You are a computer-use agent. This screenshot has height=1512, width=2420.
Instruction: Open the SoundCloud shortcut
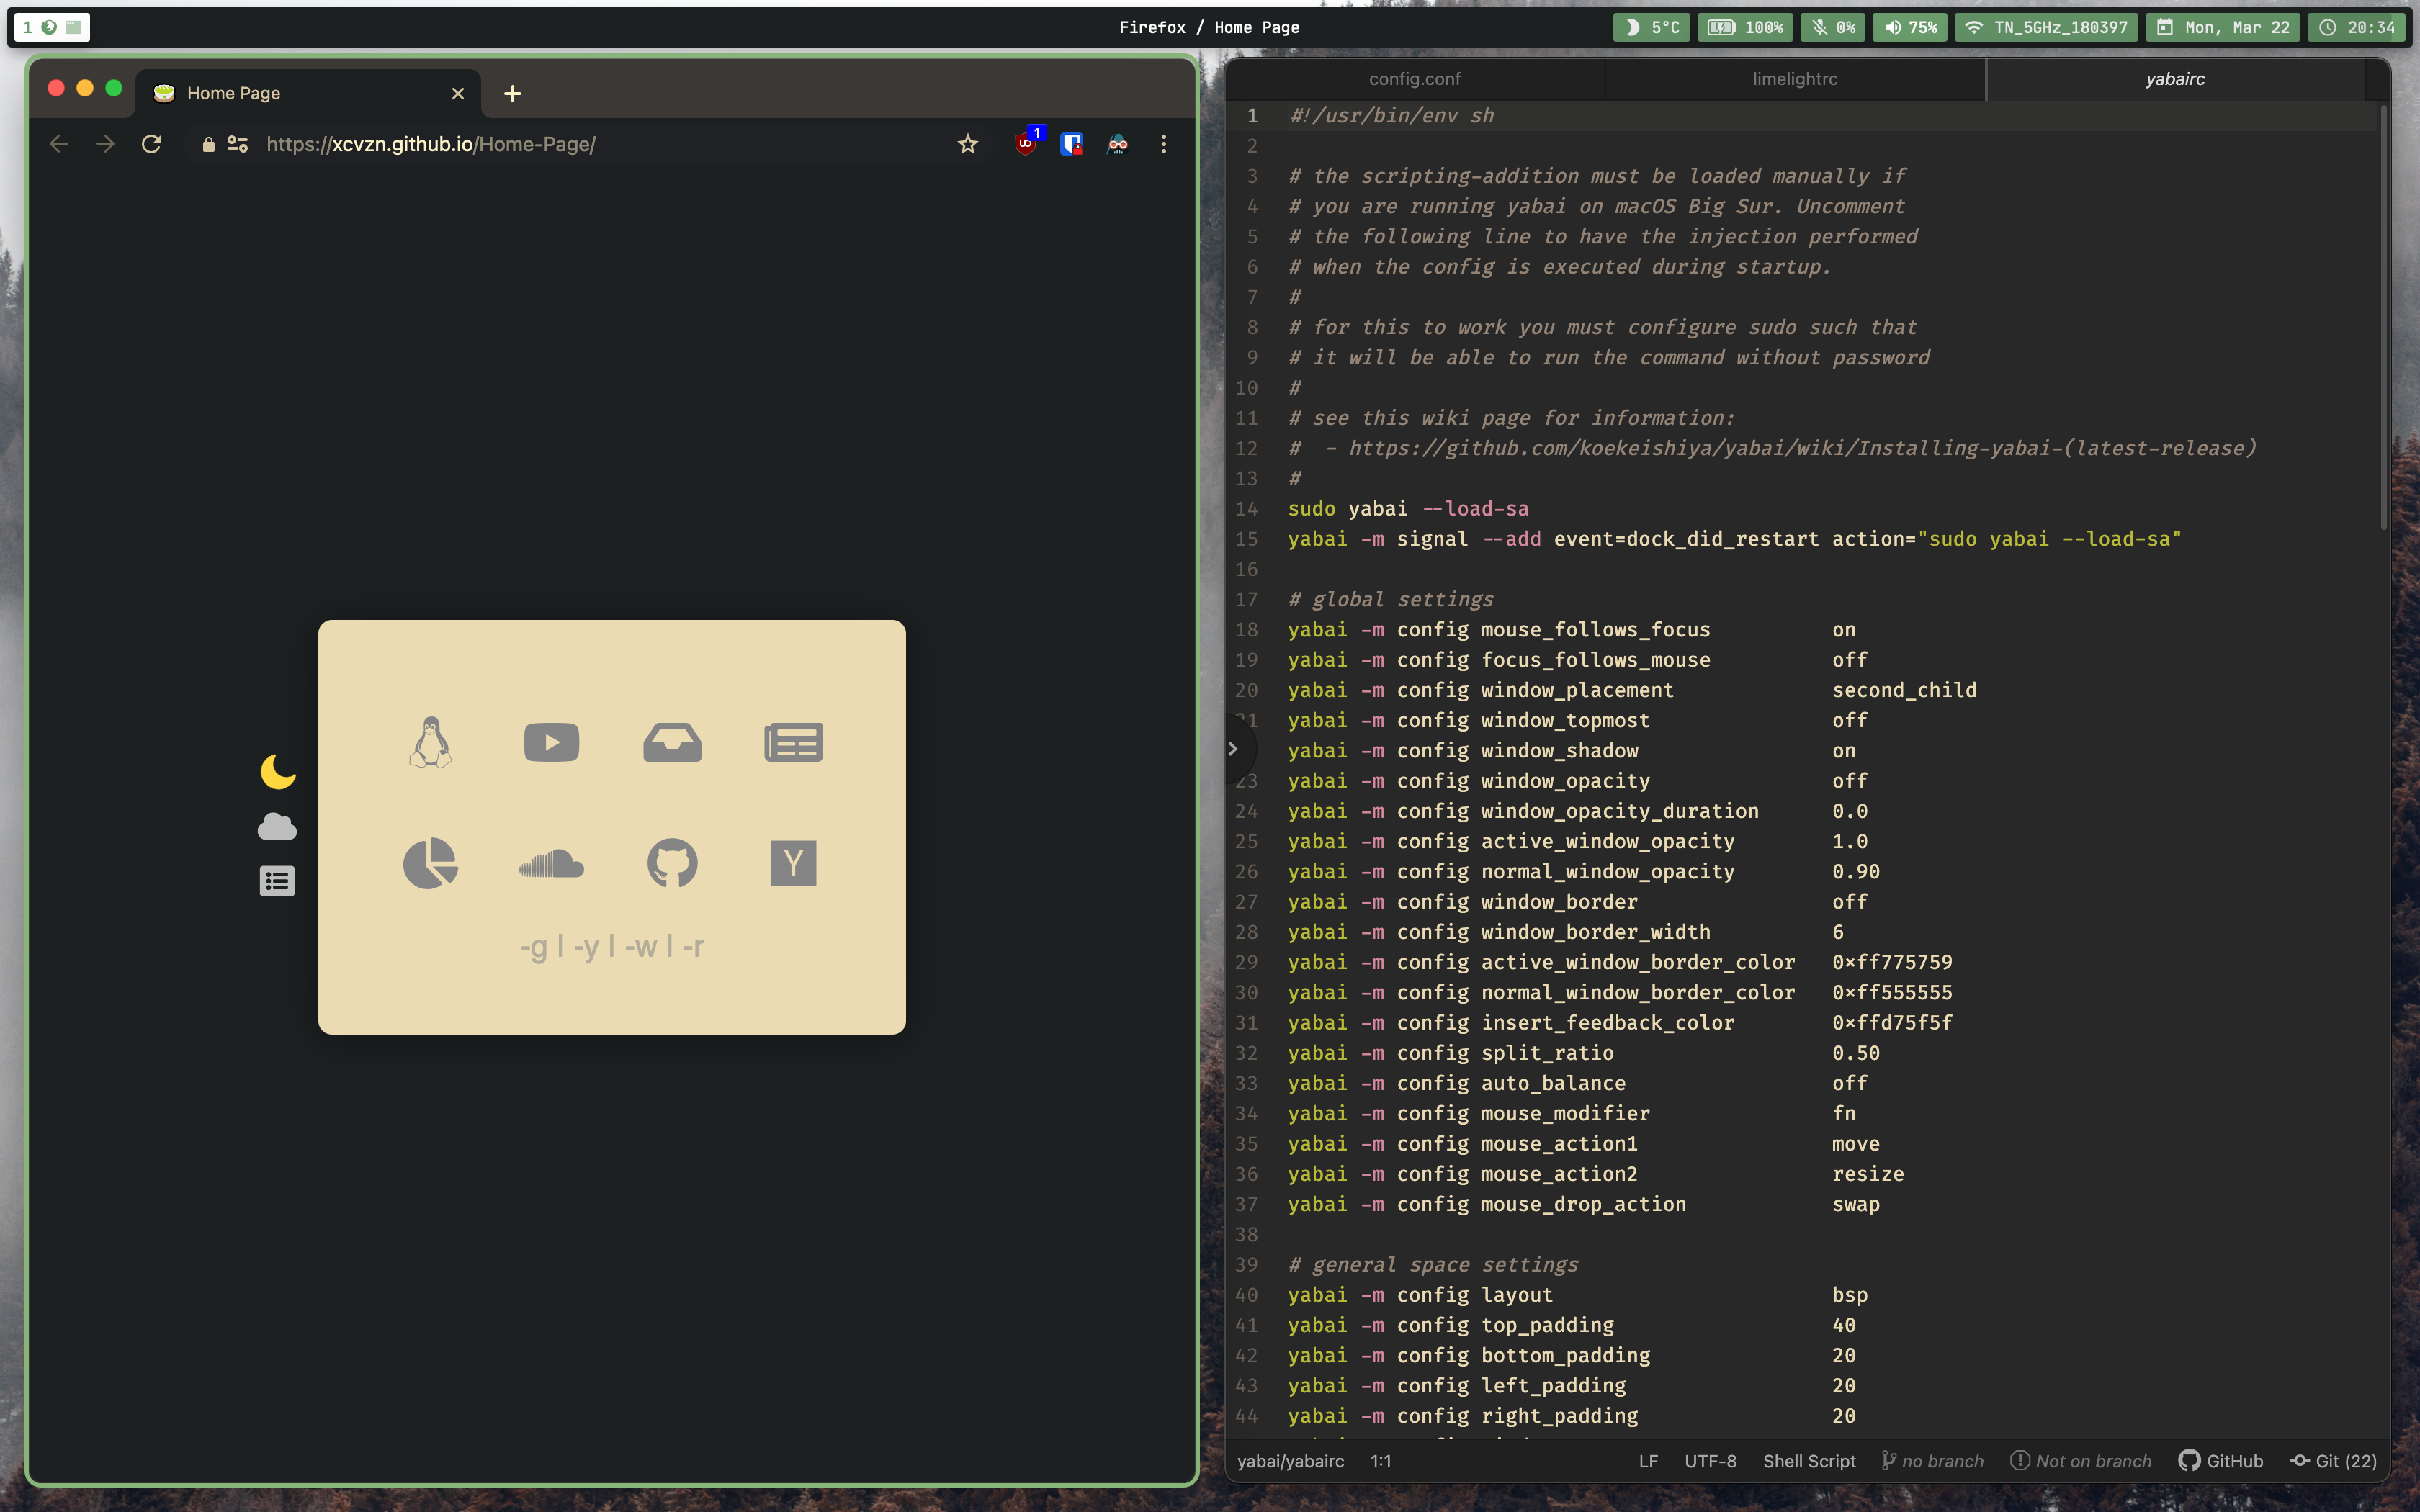(551, 863)
